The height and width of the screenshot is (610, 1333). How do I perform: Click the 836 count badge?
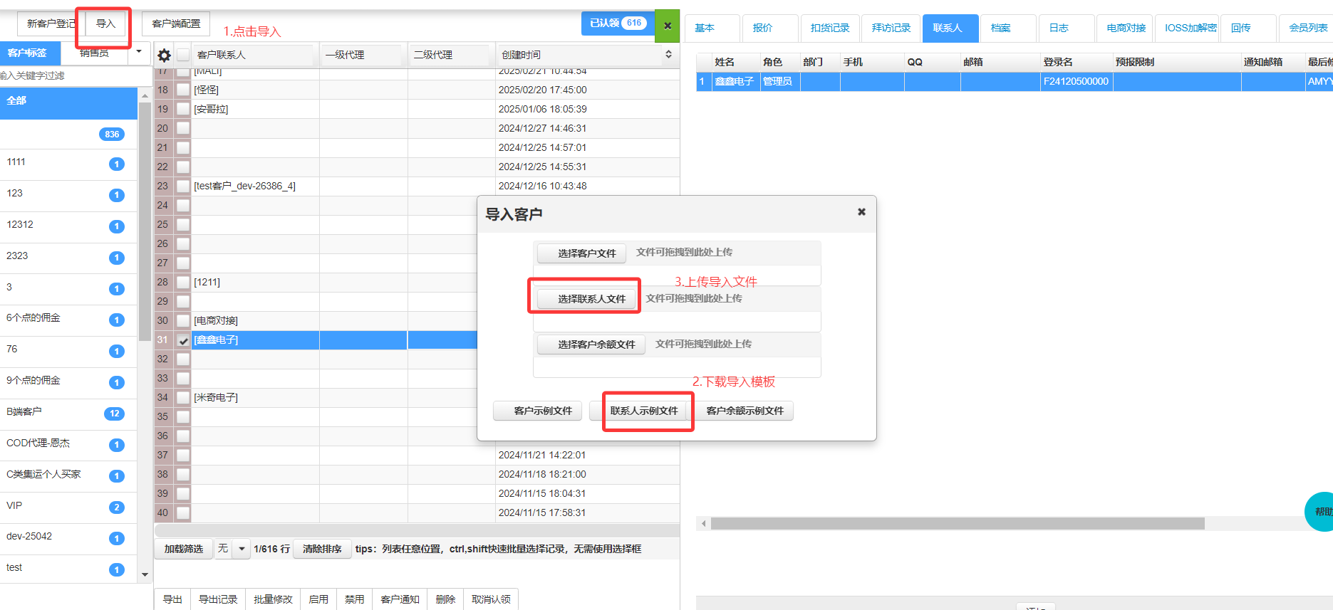pos(112,135)
